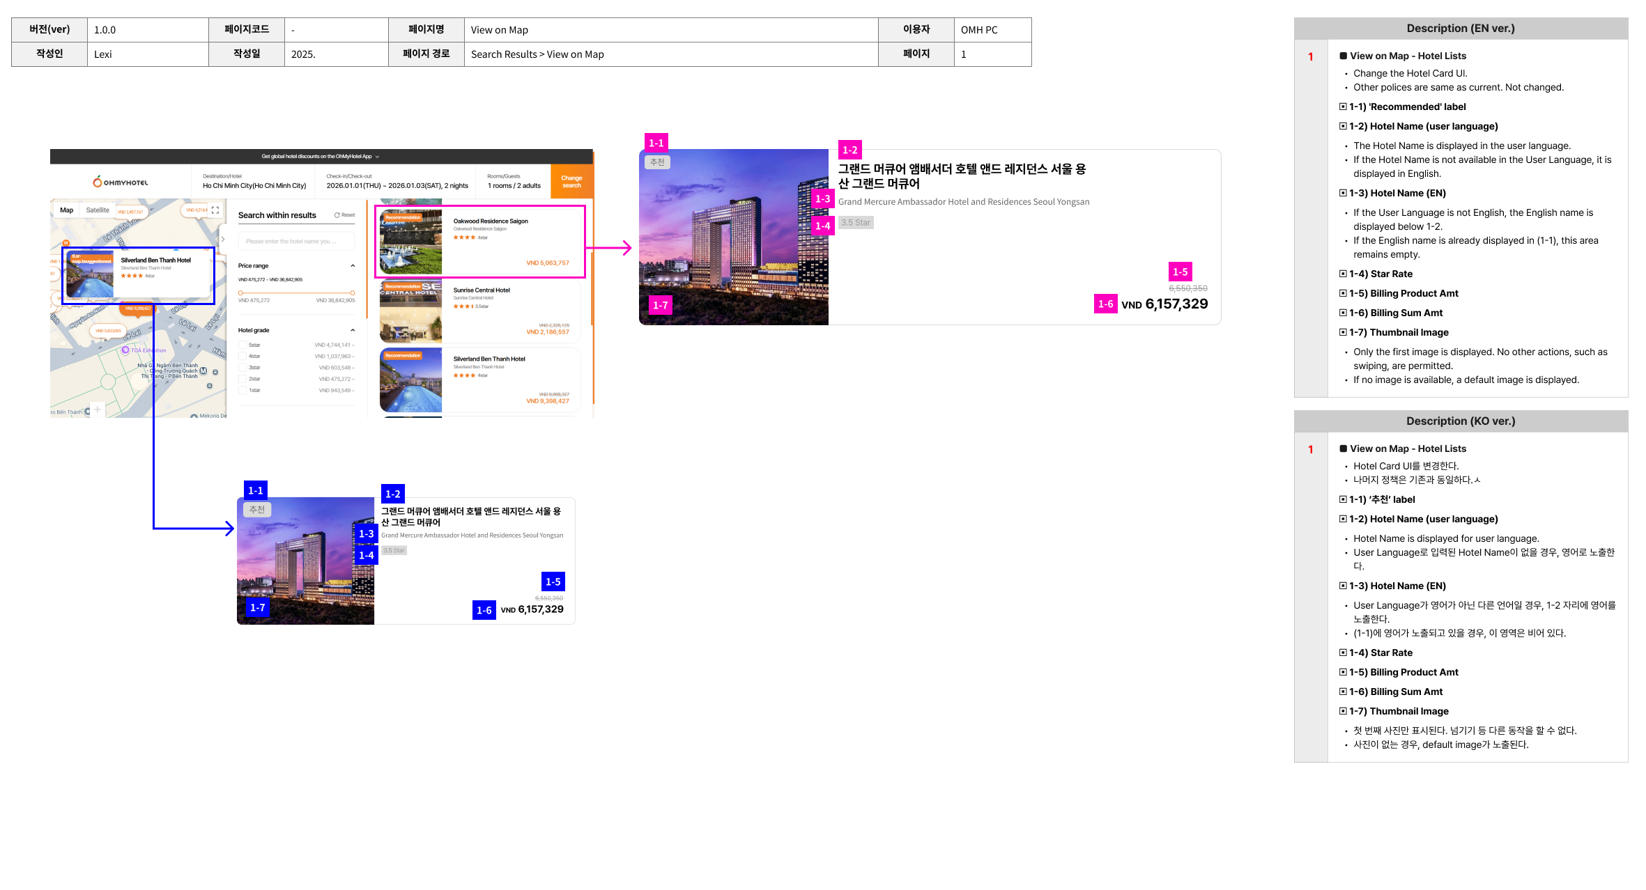Image resolution: width=1646 pixels, height=890 pixels.
Task: Switch to Satellite map view
Action: [x=98, y=210]
